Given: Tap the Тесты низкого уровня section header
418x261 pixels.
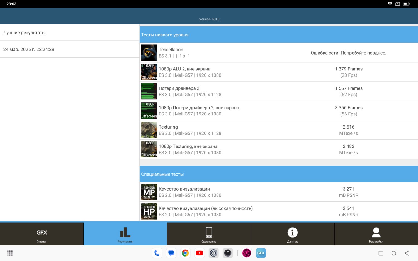Looking at the screenshot, I should pyautogui.click(x=279, y=35).
